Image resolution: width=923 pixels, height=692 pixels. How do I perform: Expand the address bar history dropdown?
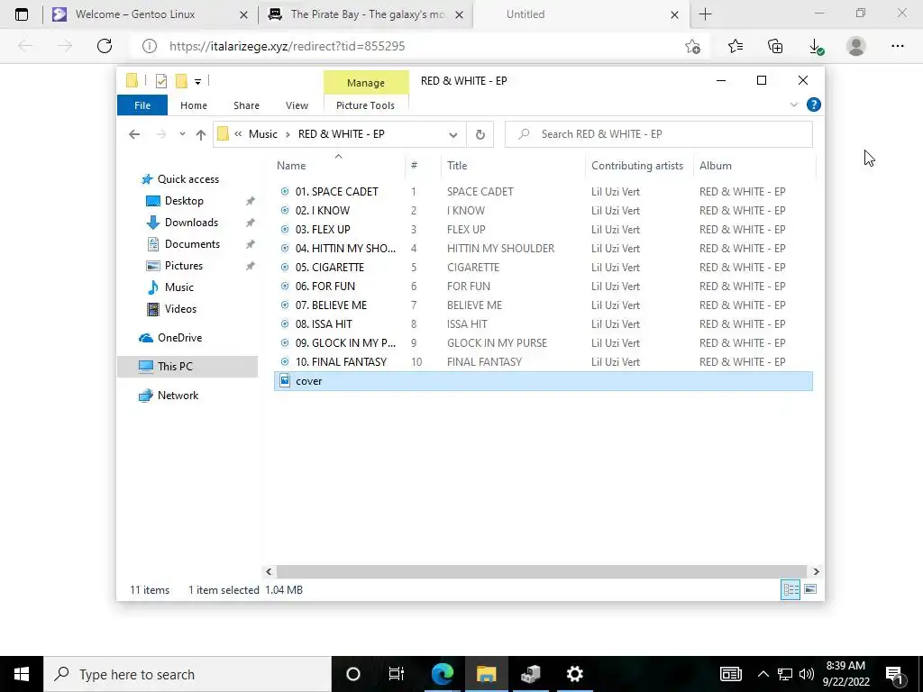452,135
